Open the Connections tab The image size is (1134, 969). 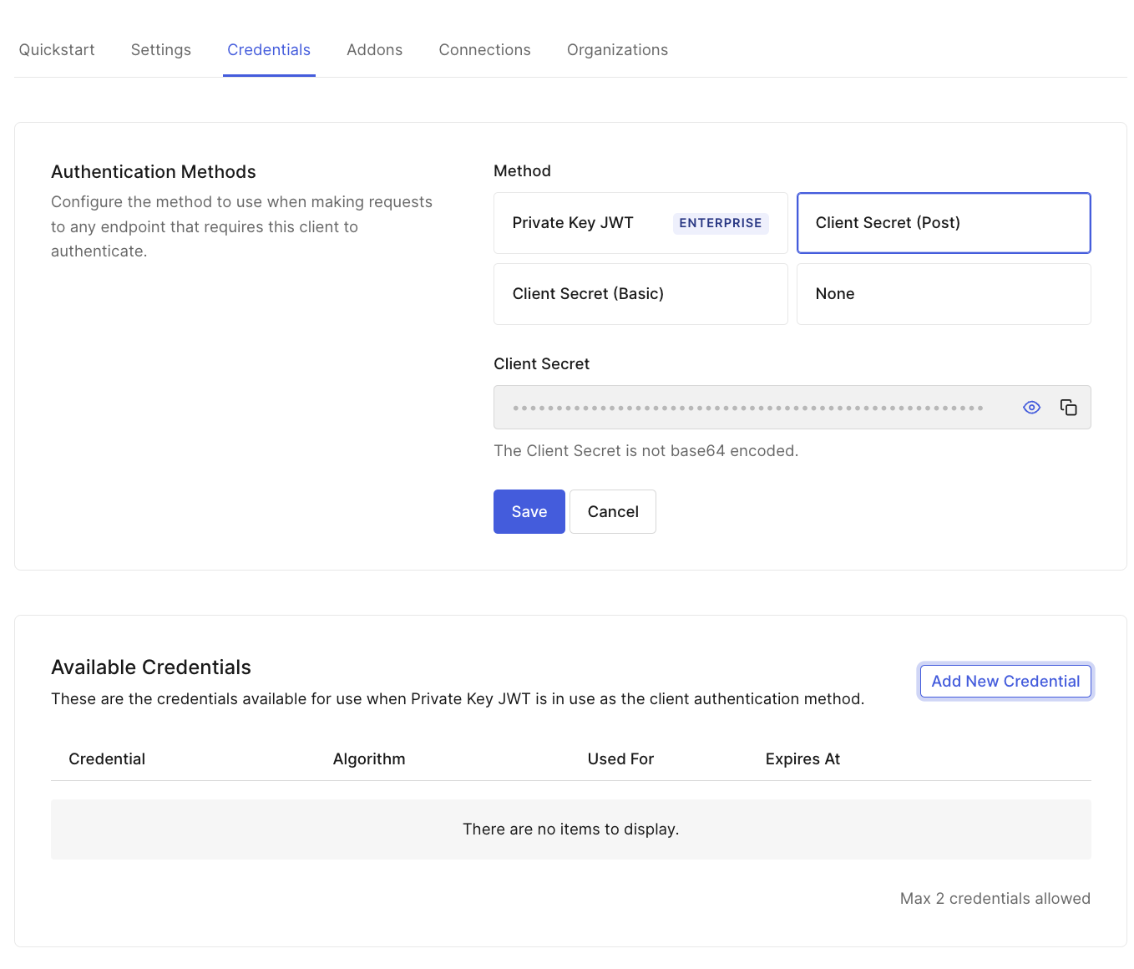pos(484,49)
